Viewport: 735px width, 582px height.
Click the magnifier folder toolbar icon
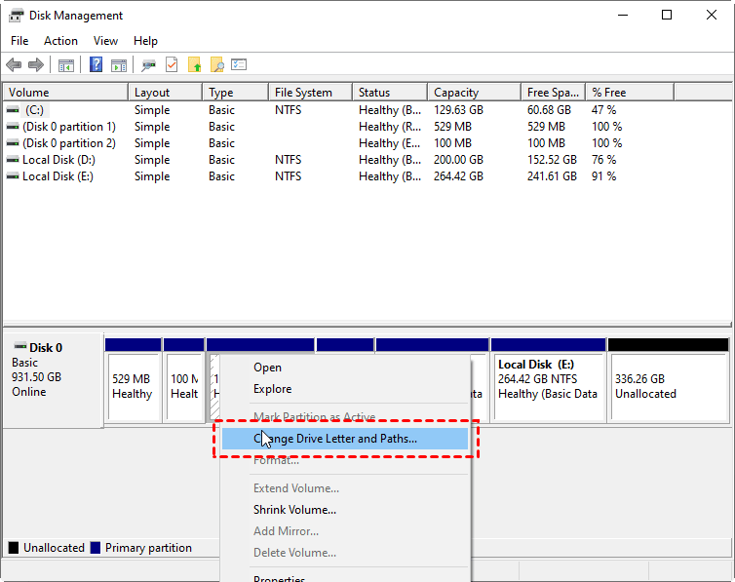pyautogui.click(x=217, y=65)
